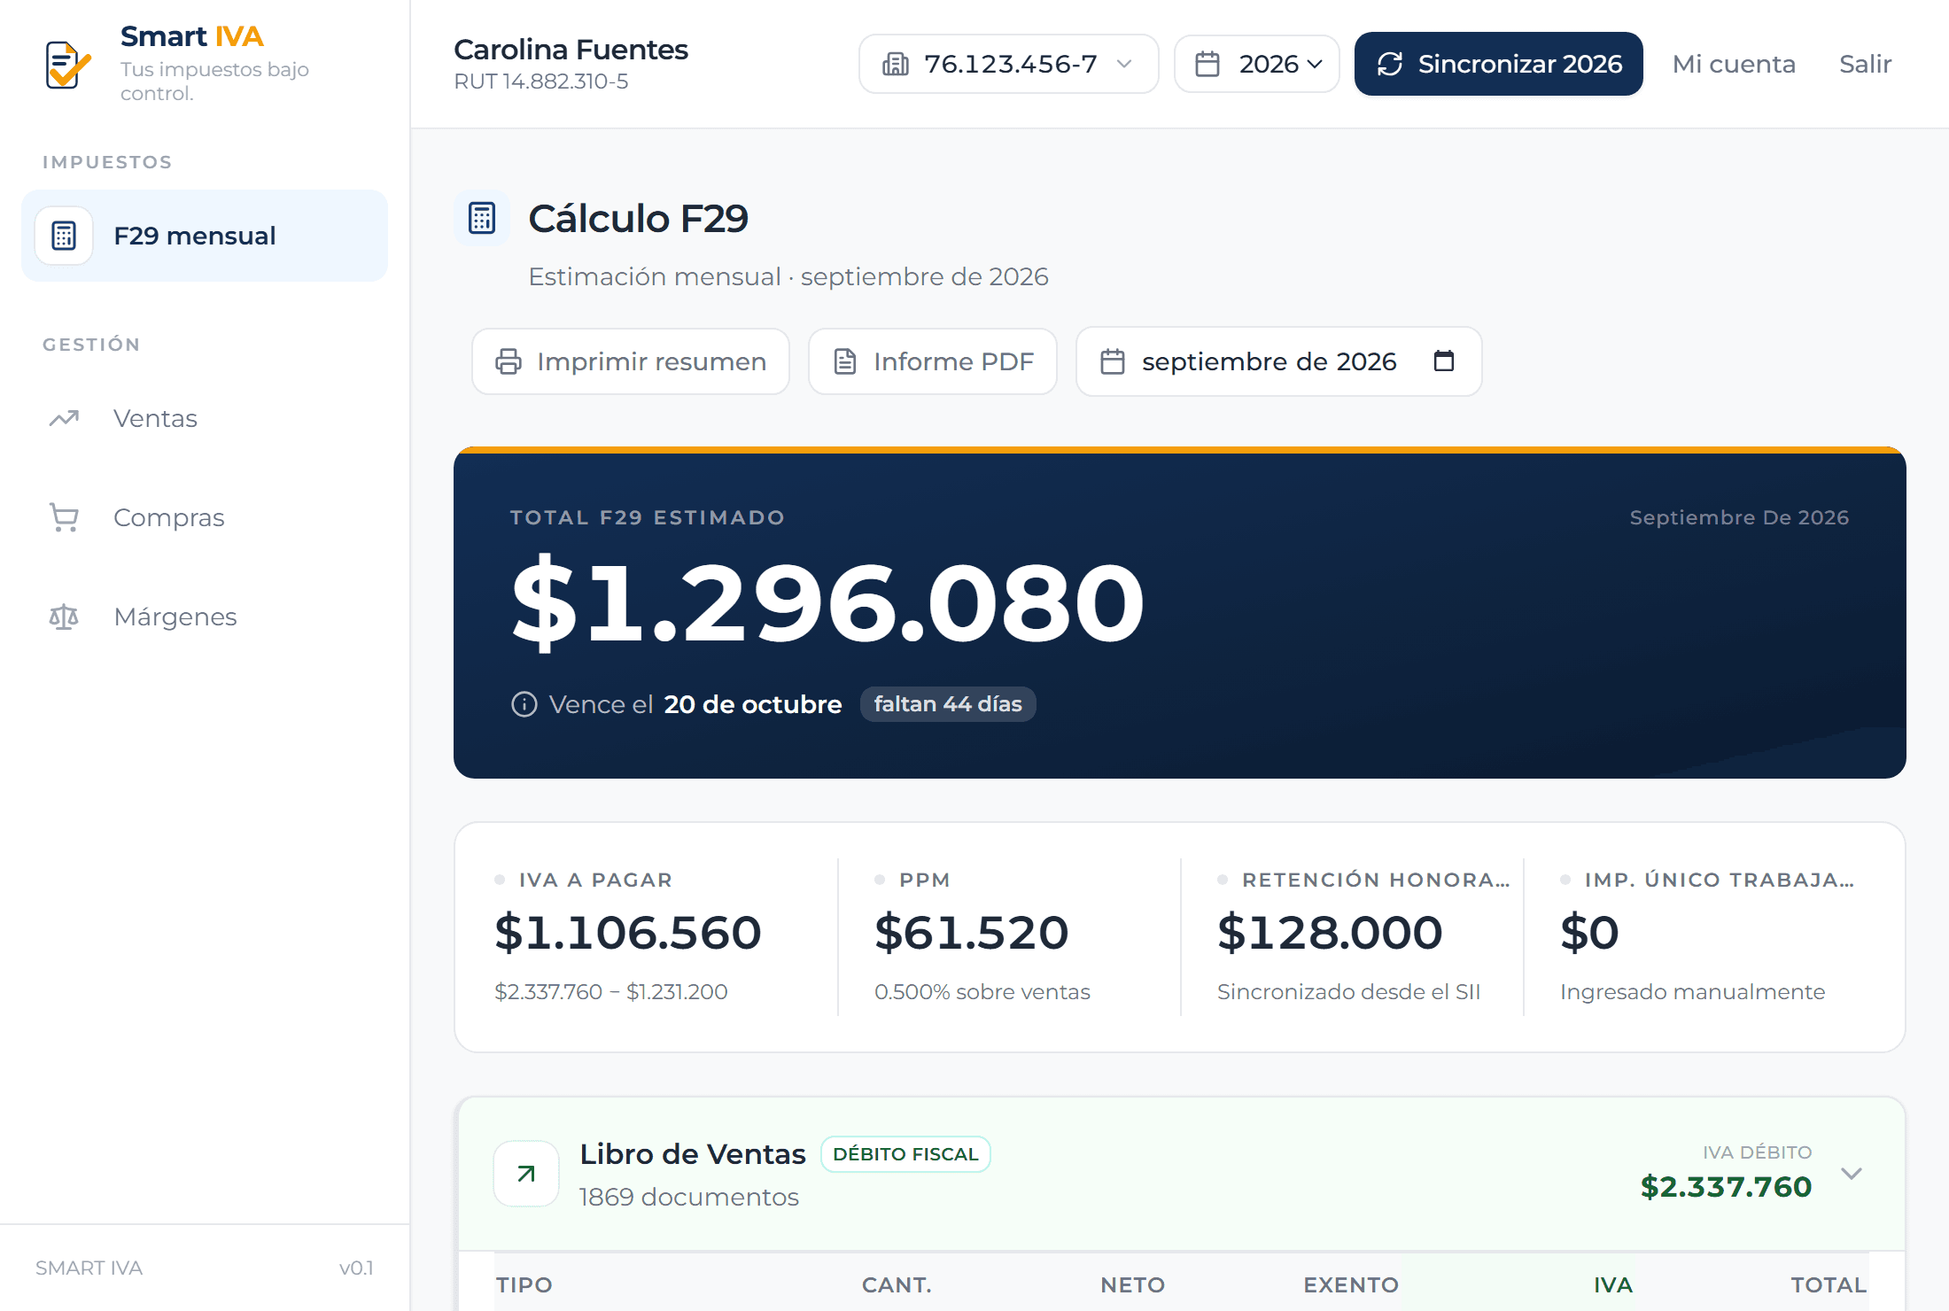Viewport: 1949px width, 1311px height.
Task: Click calendar icon in year selector
Action: coord(1207,64)
